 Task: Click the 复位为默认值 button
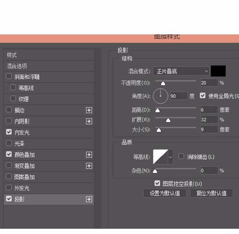tap(211, 193)
